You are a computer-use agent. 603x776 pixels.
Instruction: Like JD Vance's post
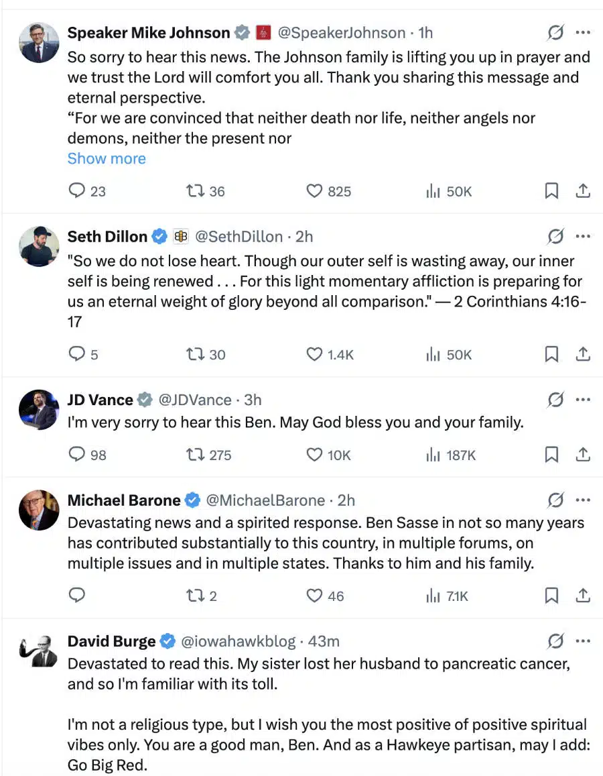(x=315, y=455)
